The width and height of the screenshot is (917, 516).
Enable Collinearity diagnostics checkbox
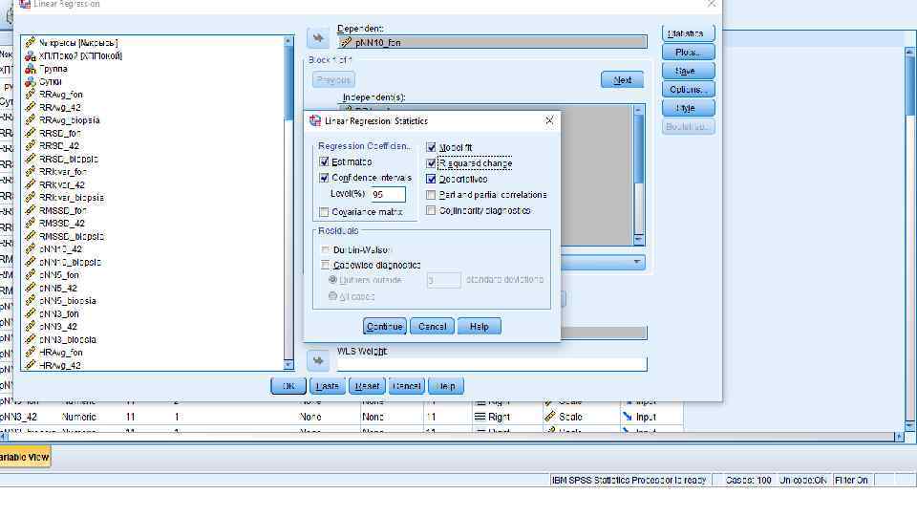tap(431, 210)
